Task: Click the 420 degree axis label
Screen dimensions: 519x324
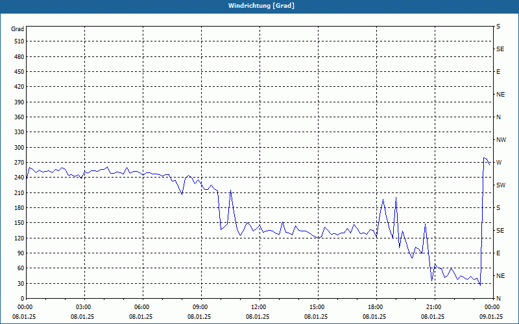Action: 19,87
